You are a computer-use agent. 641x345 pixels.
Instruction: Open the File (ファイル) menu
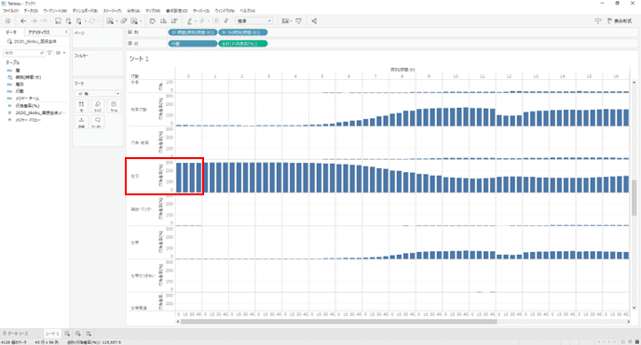[x=10, y=10]
